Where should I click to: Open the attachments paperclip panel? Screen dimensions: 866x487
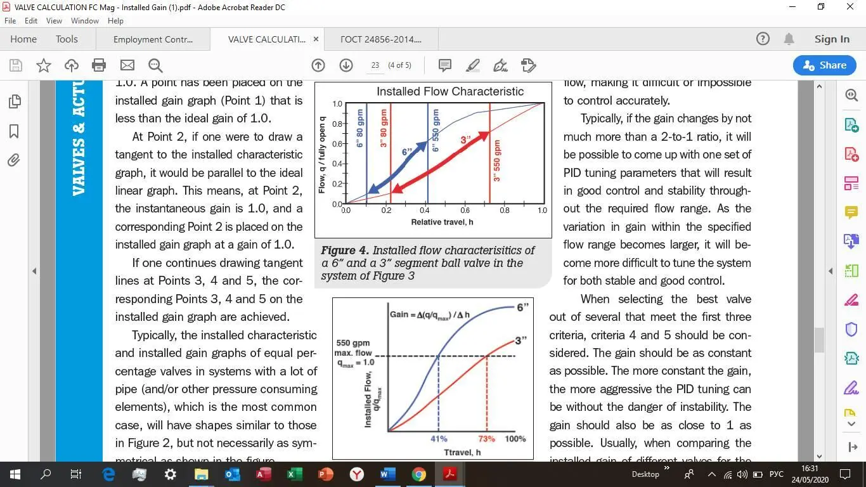click(14, 160)
